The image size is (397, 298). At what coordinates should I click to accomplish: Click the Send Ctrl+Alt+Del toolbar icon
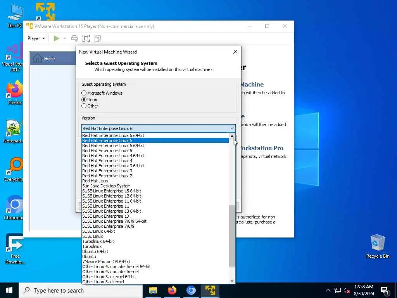click(x=74, y=38)
